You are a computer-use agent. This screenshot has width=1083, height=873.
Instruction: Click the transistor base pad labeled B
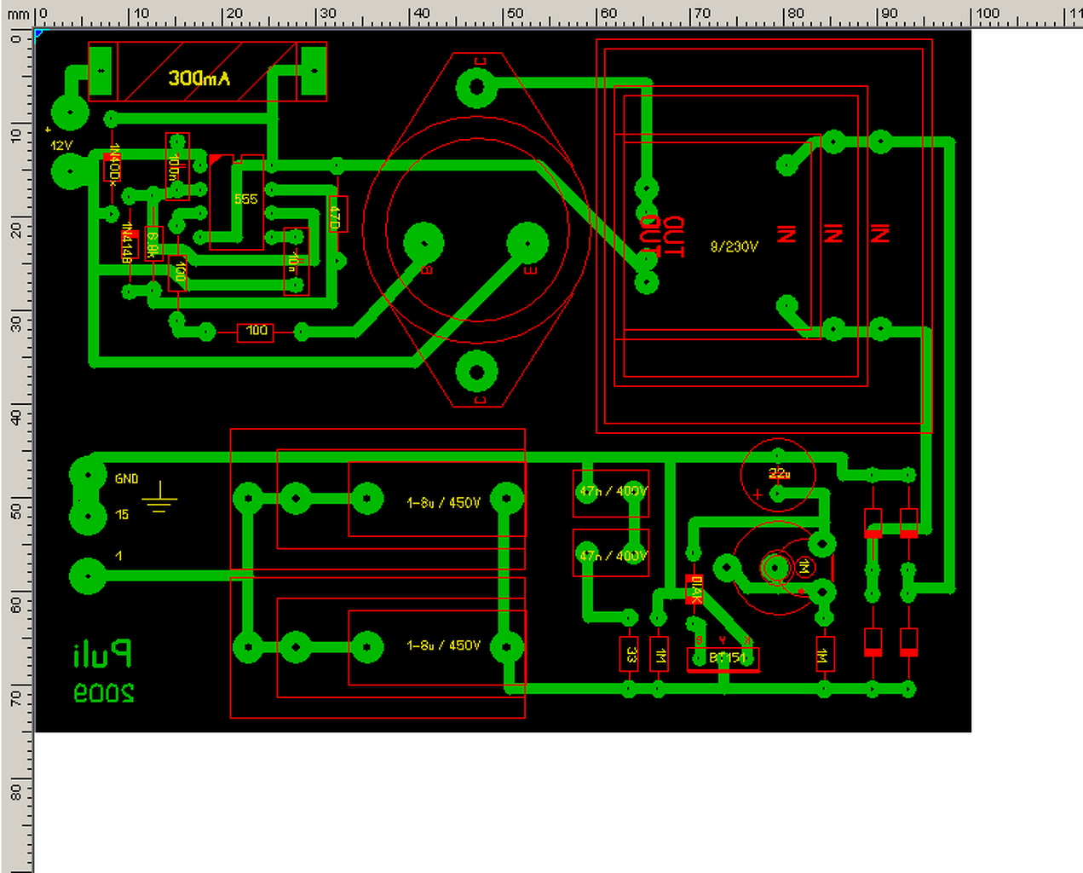pos(423,244)
